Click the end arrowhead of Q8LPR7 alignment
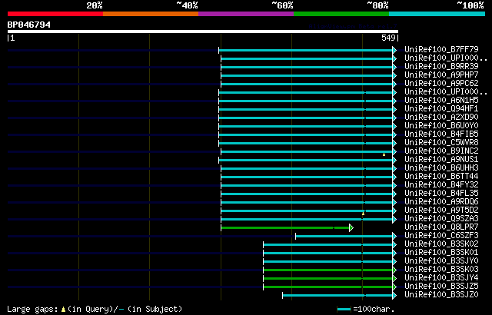 point(351,227)
